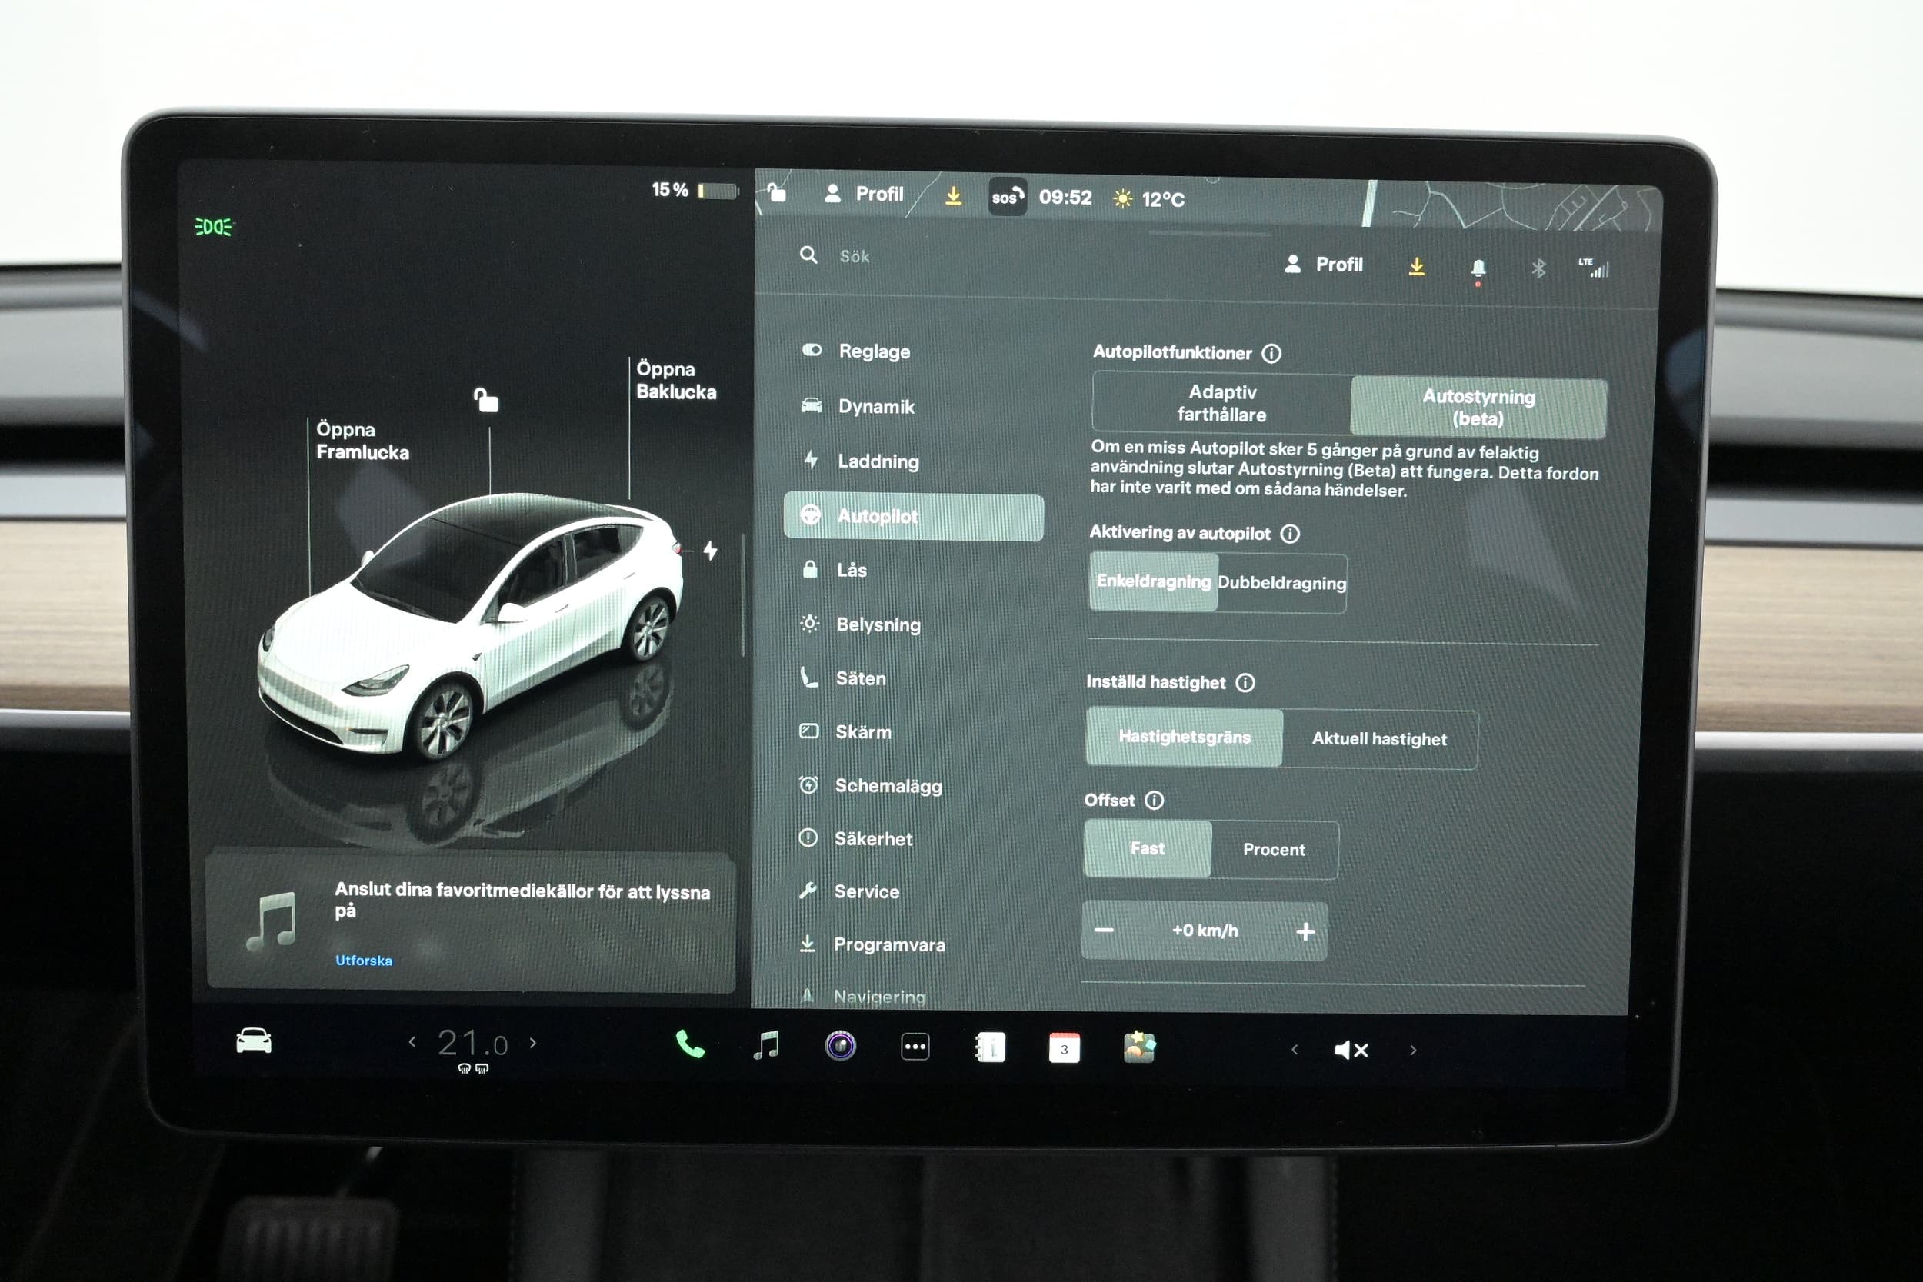
Task: Show info for Autopilotfunktioner
Action: pyautogui.click(x=1271, y=353)
